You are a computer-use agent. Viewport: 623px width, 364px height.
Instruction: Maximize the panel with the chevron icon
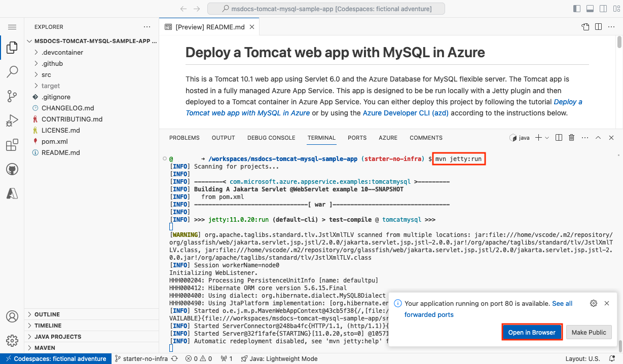tap(598, 137)
